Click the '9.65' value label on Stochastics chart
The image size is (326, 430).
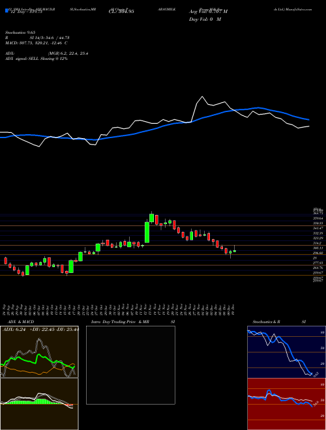pos(316,374)
